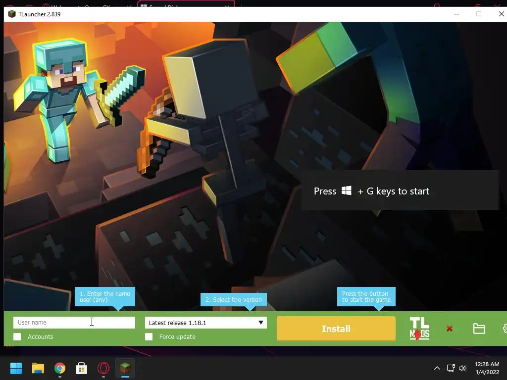
Task: Focus the User name input field
Action: tap(74, 323)
